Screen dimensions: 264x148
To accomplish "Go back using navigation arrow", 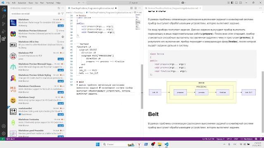I will point(79,3).
